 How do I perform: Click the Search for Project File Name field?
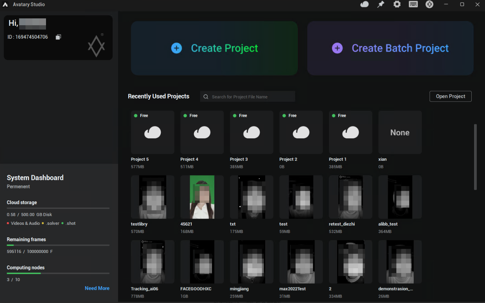[x=250, y=97]
